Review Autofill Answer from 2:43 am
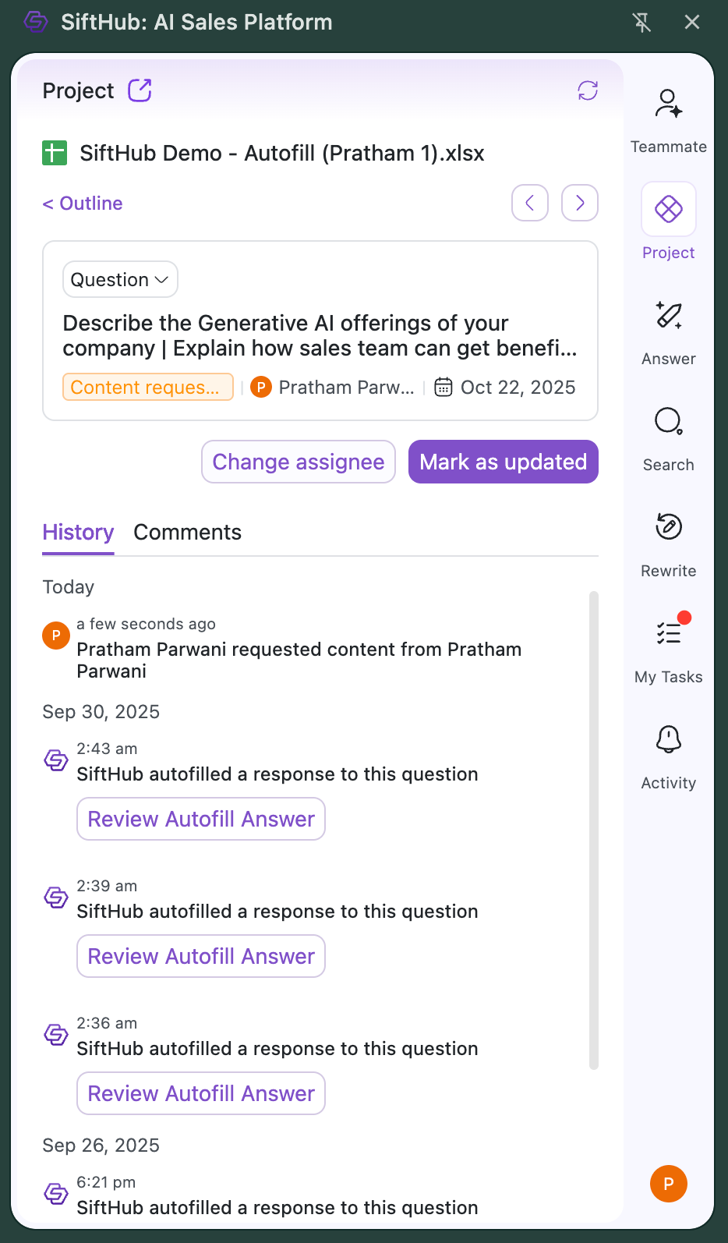 pyautogui.click(x=201, y=819)
